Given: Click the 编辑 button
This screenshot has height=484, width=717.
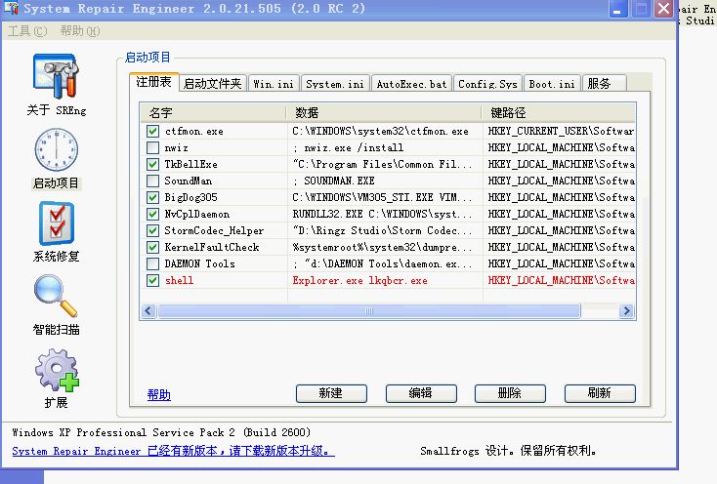Looking at the screenshot, I should tap(421, 393).
